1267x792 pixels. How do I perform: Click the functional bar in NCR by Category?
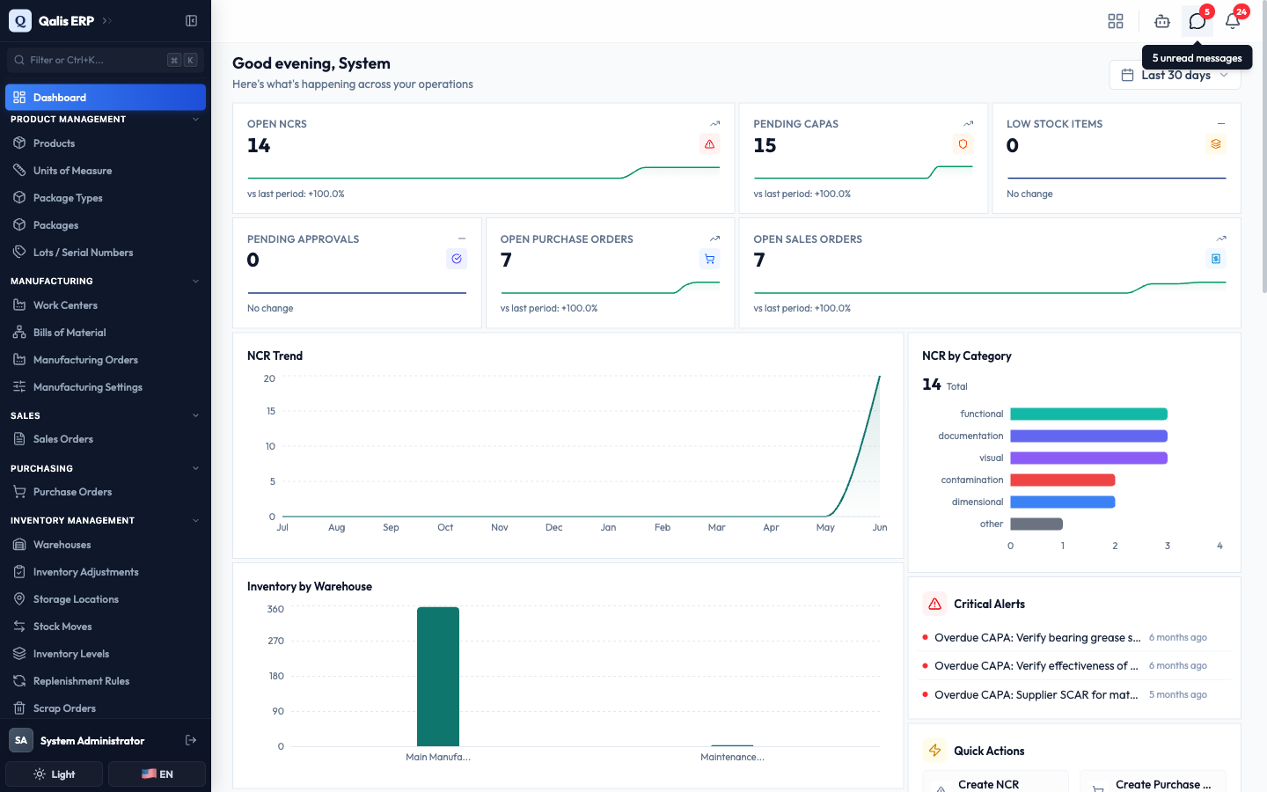pos(1088,414)
